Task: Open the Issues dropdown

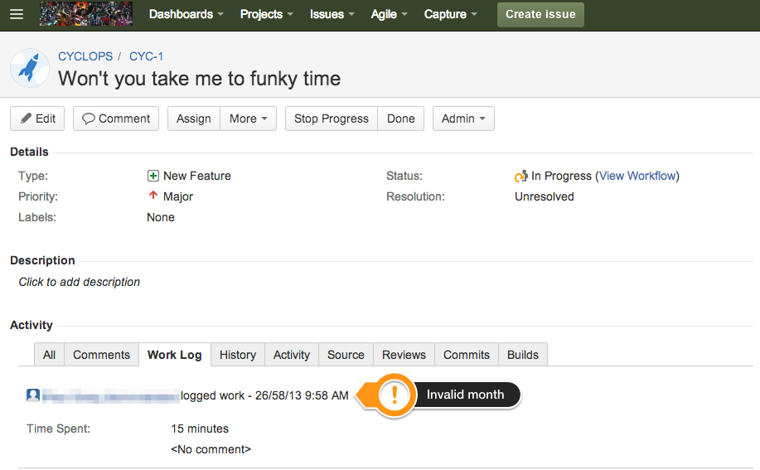Action: pos(332,14)
